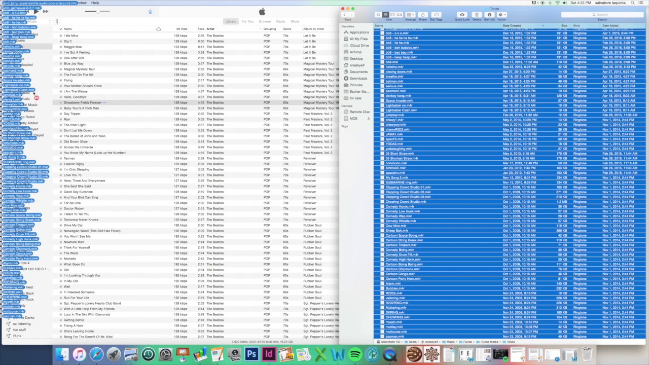This screenshot has width=649, height=365.
Task: Click the Finder forward arrow button
Action: (351, 15)
